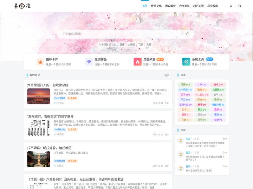
Task: Click the flame icon of the 灵感来源 card
Action: click(x=138, y=62)
